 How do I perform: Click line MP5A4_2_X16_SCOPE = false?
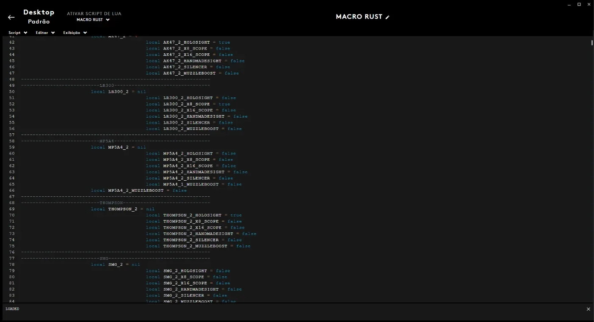[191, 166]
